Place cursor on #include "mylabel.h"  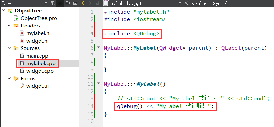pos(137,12)
